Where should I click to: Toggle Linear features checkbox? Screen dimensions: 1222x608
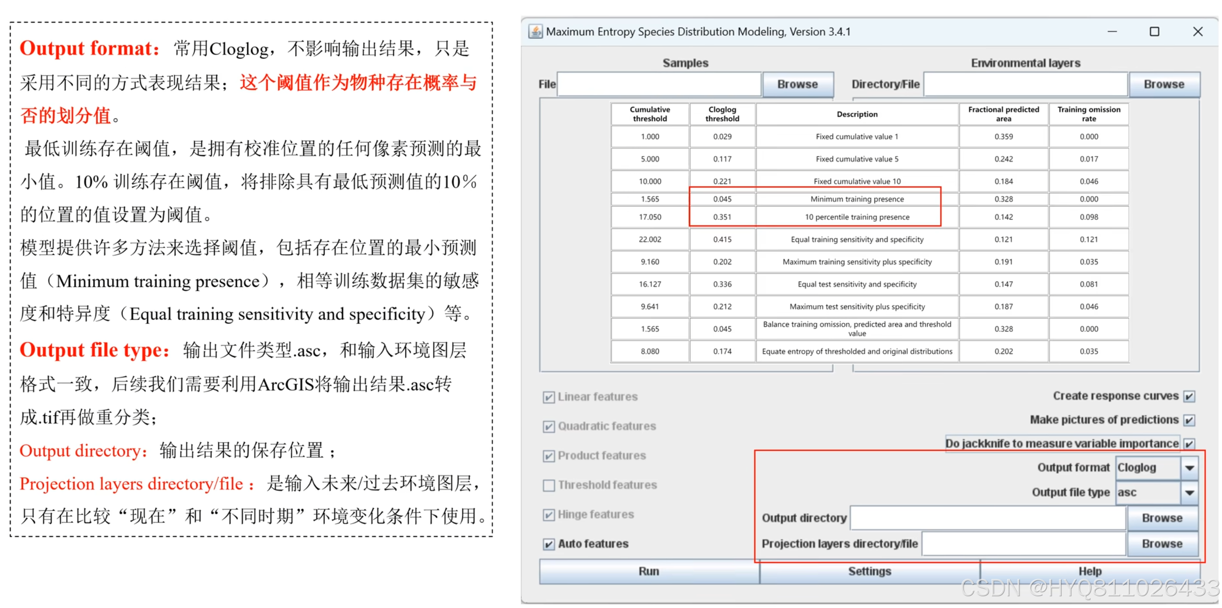tap(549, 397)
